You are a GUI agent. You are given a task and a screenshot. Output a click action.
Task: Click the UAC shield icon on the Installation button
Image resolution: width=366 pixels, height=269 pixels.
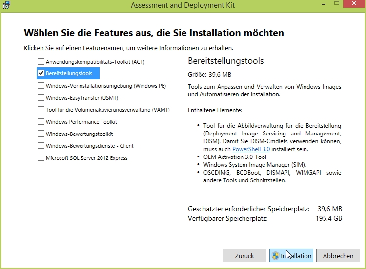point(275,256)
